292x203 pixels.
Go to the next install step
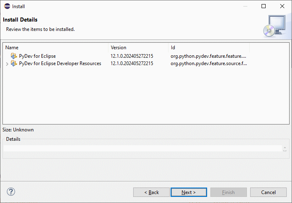(189, 192)
